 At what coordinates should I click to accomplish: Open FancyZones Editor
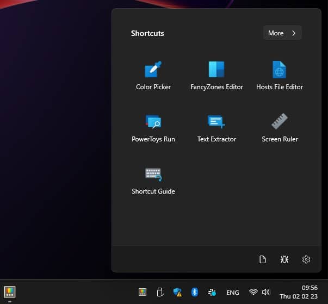tap(216, 75)
